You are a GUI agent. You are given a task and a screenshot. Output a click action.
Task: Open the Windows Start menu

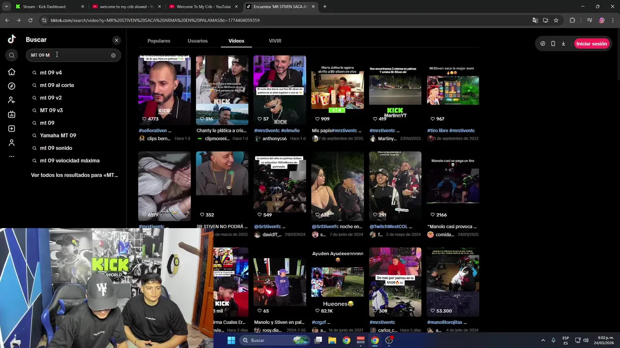point(231,340)
